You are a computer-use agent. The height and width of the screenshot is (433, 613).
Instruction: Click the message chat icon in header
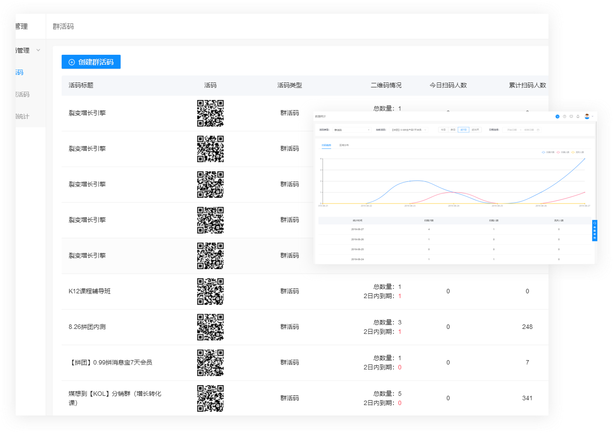(x=571, y=117)
